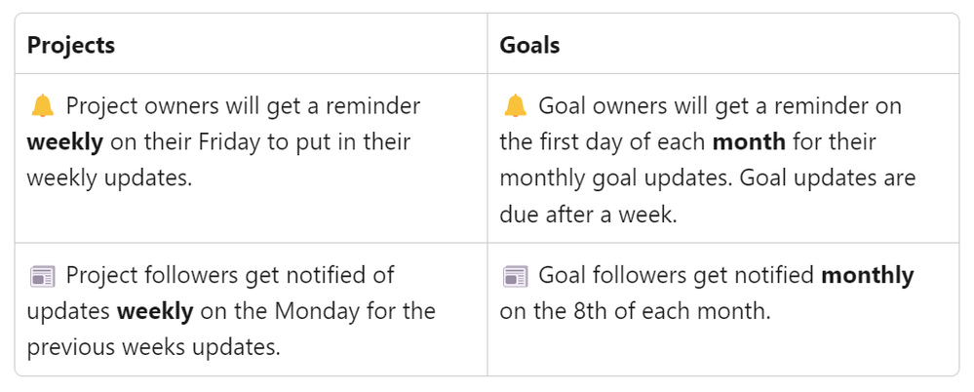
Task: Select the Goals column header
Action: [x=529, y=46]
